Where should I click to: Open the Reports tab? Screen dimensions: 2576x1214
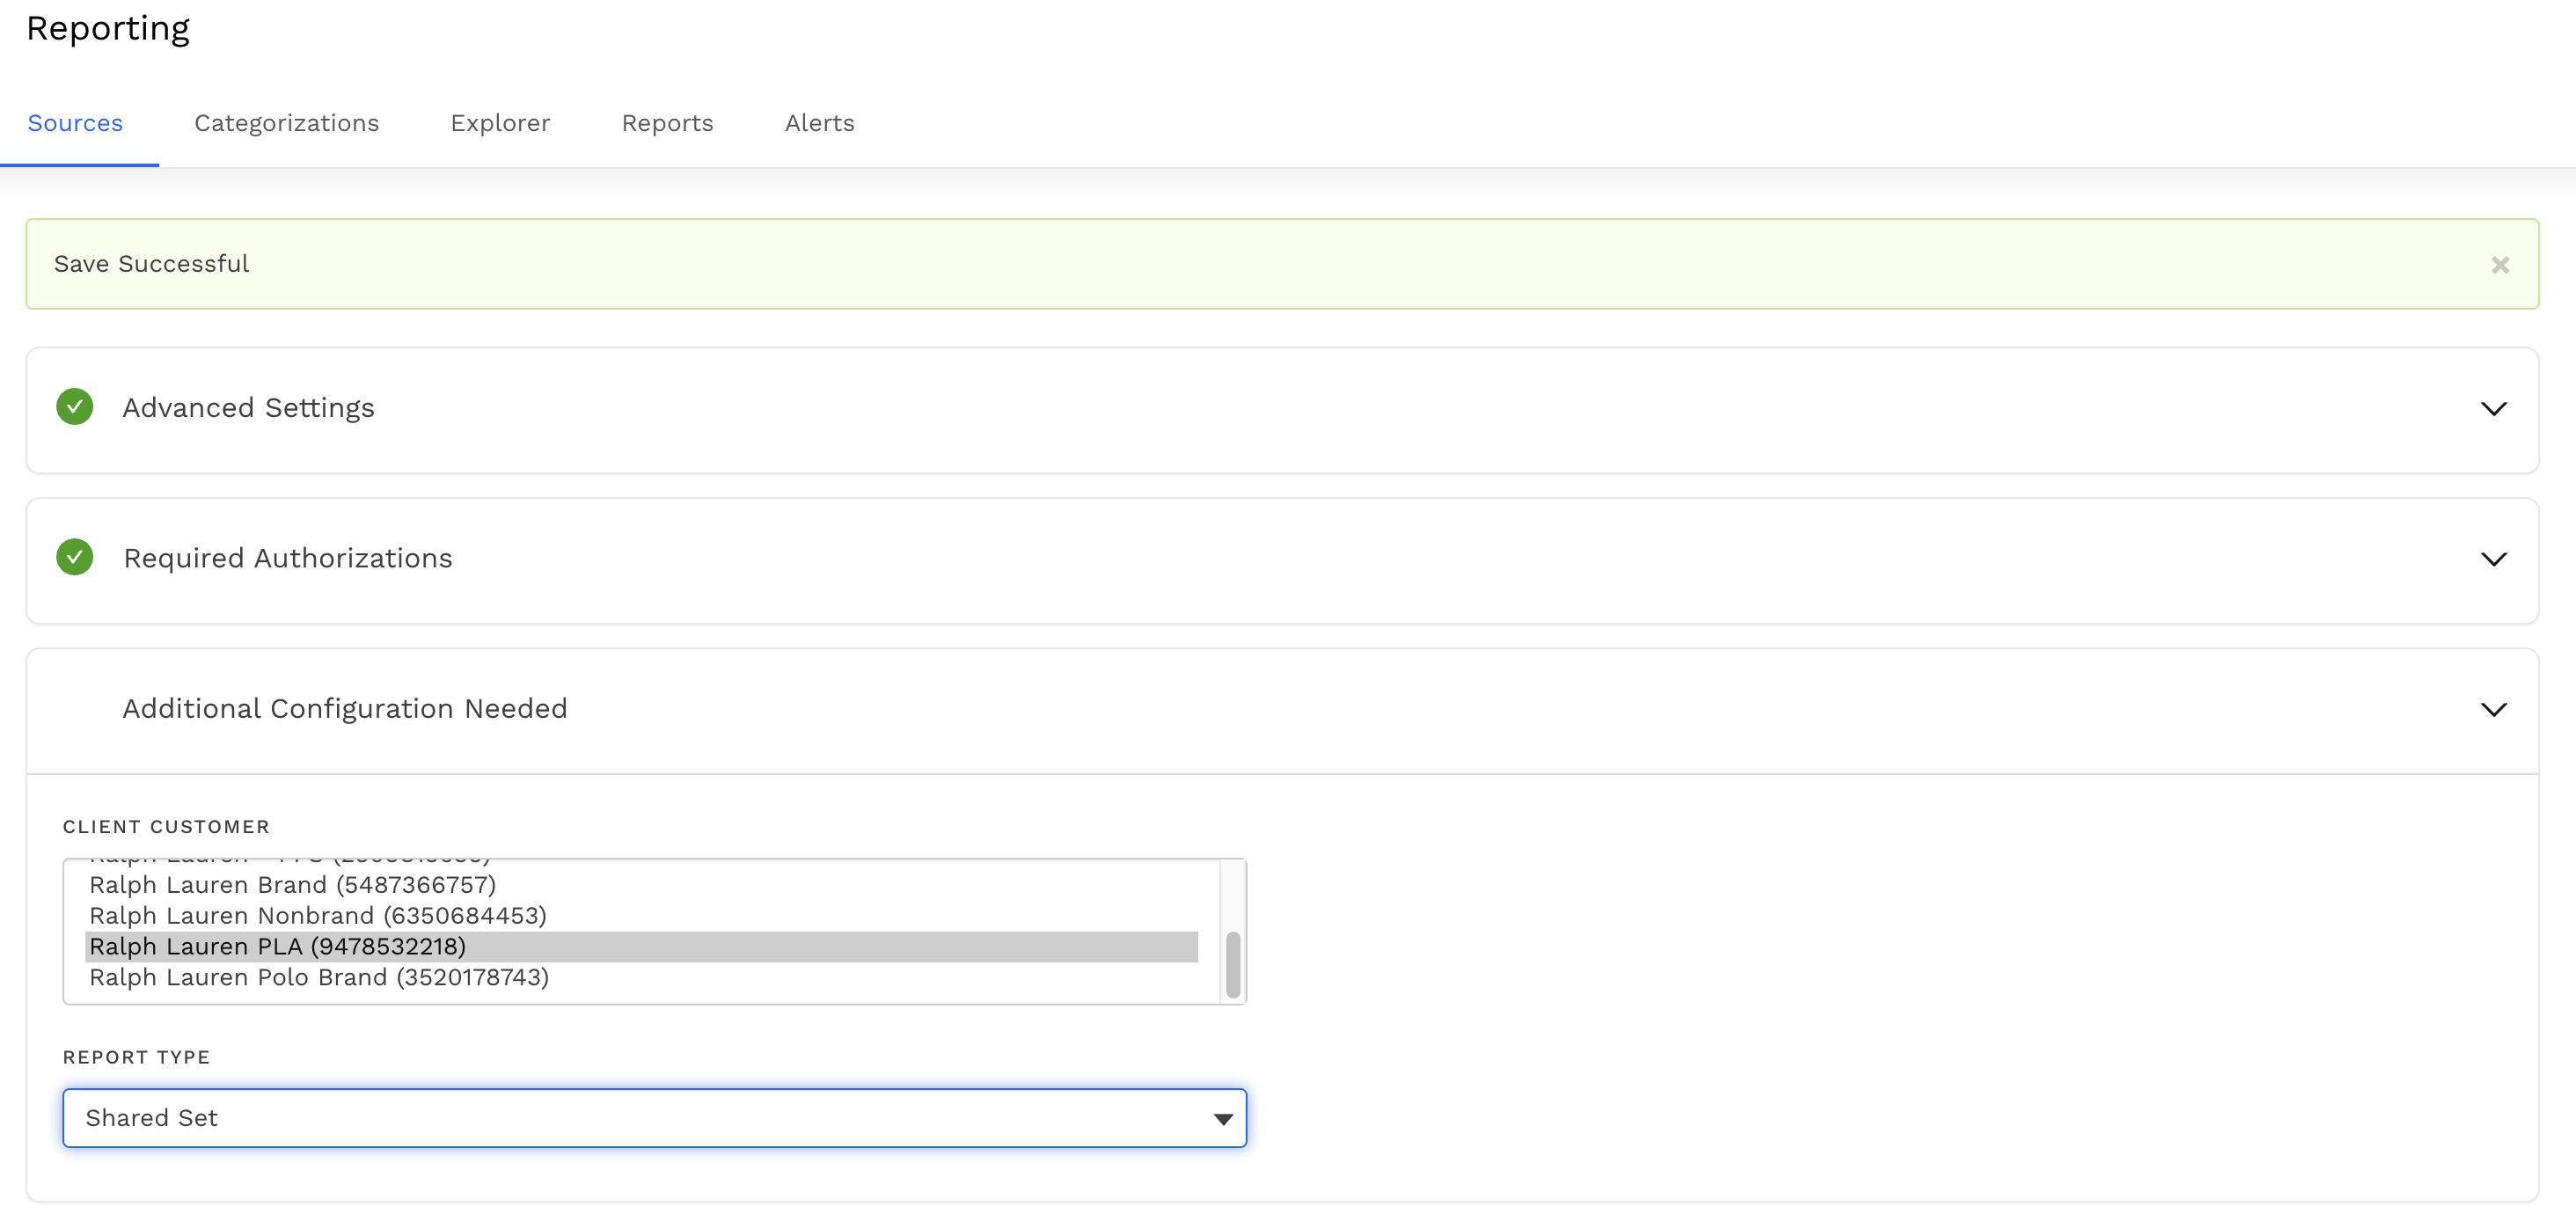(667, 123)
